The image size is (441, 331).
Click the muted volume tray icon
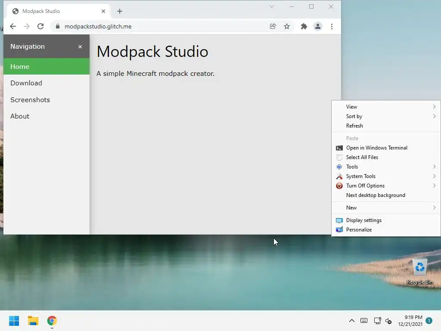[x=388, y=321]
